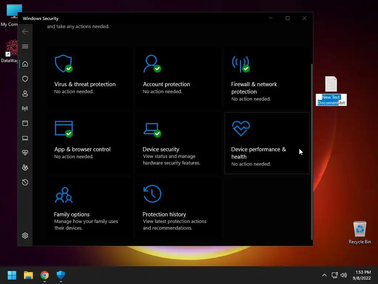Select the DataWag desktop shortcut
The image size is (378, 284).
pyautogui.click(x=10, y=51)
